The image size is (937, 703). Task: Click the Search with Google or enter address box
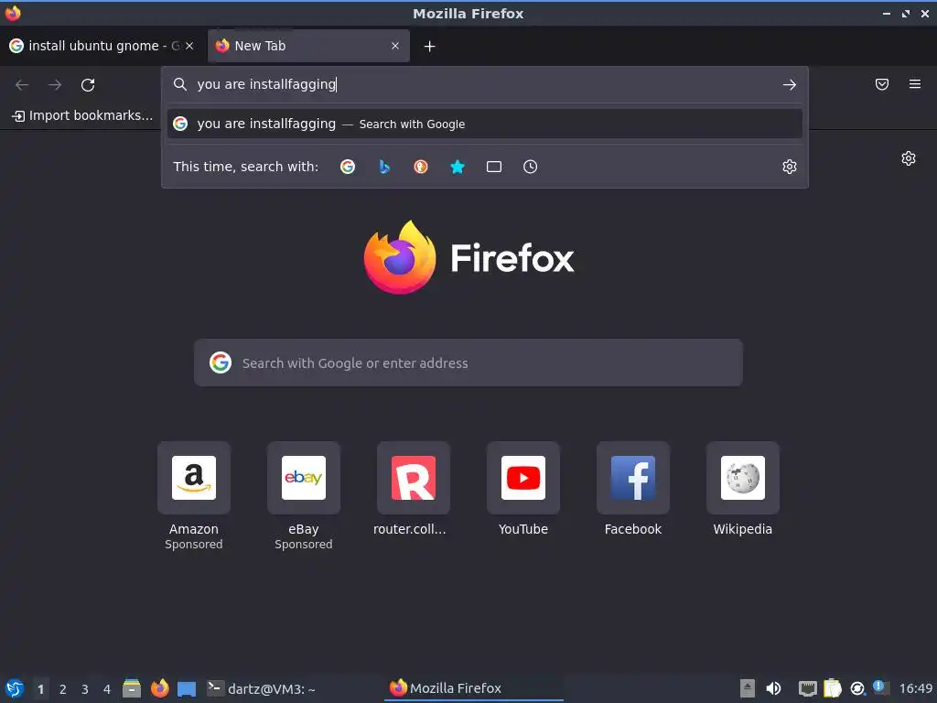(468, 362)
